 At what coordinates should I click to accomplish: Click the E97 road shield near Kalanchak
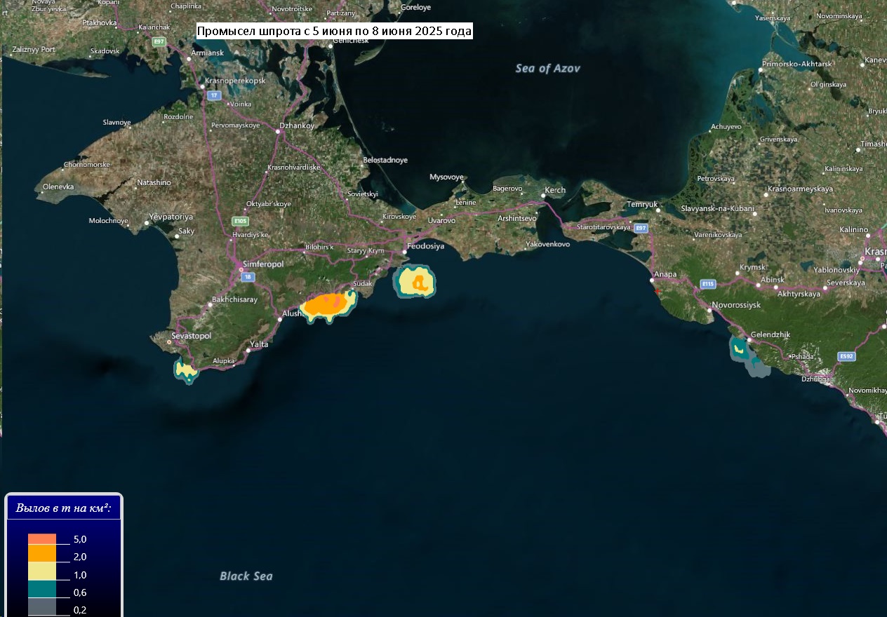point(159,42)
